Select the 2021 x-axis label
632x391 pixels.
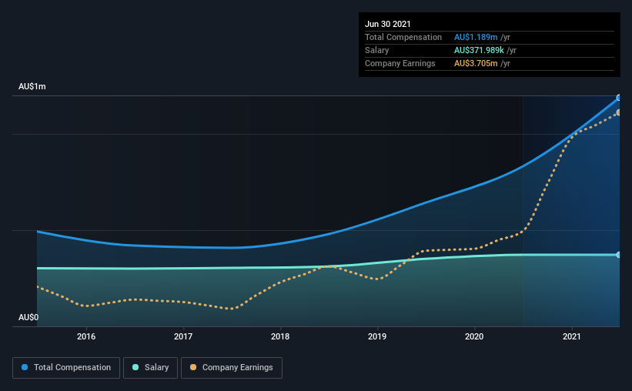click(x=571, y=336)
